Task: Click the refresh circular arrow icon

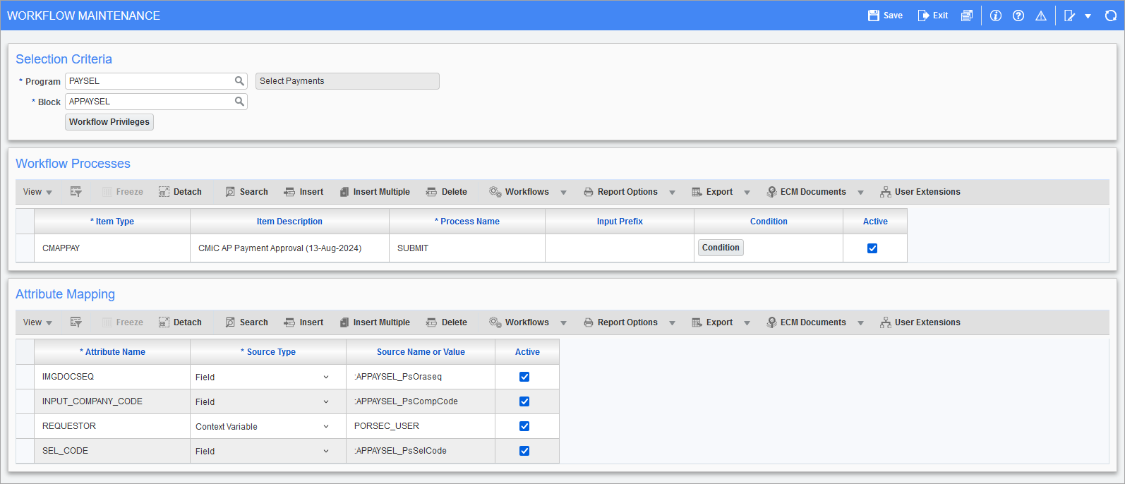Action: click(1111, 16)
